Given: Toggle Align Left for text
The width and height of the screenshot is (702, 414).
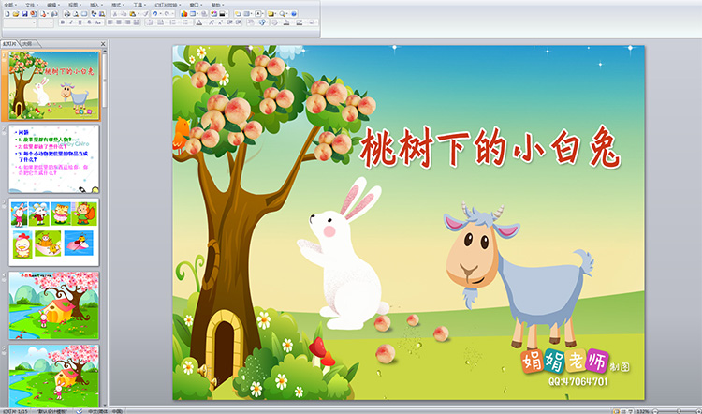Looking at the screenshot, I should click(110, 22).
